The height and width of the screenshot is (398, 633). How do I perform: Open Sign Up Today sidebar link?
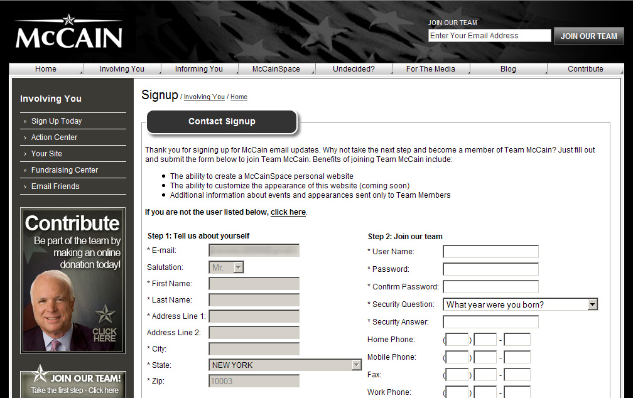[57, 121]
